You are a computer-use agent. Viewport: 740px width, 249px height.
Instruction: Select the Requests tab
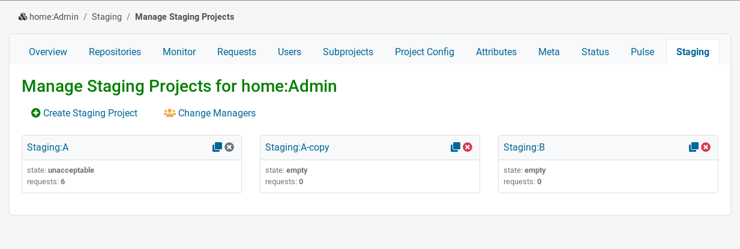tap(236, 52)
